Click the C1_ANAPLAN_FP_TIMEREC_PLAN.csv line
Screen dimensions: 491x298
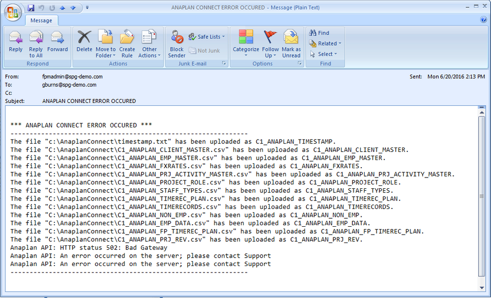[x=217, y=231]
